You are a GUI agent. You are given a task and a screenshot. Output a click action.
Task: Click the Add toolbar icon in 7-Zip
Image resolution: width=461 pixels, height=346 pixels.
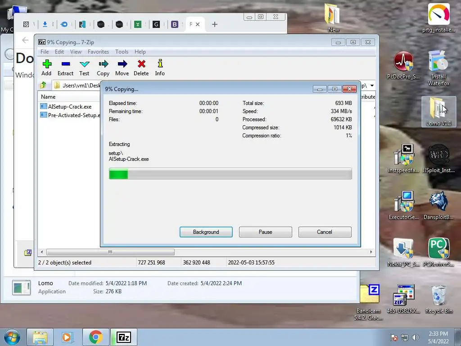pos(46,68)
